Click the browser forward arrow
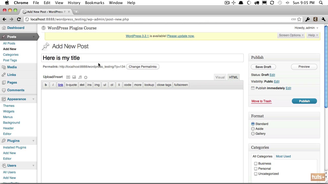 click(11, 19)
